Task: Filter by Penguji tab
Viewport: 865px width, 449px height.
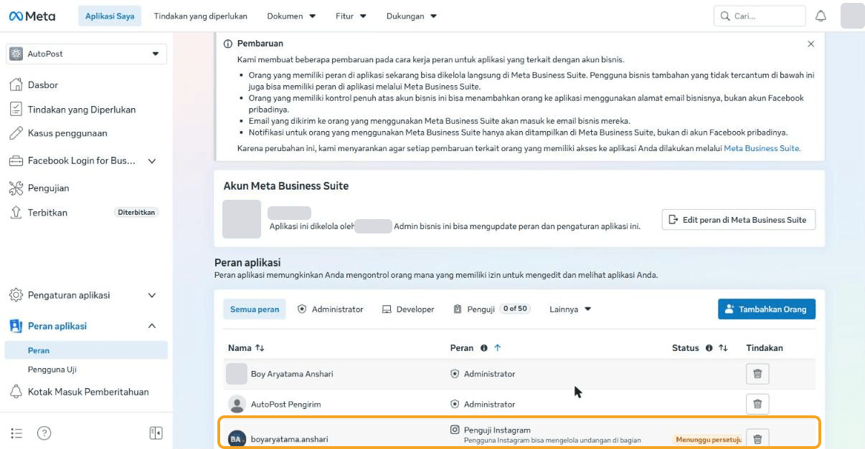Action: click(x=491, y=309)
